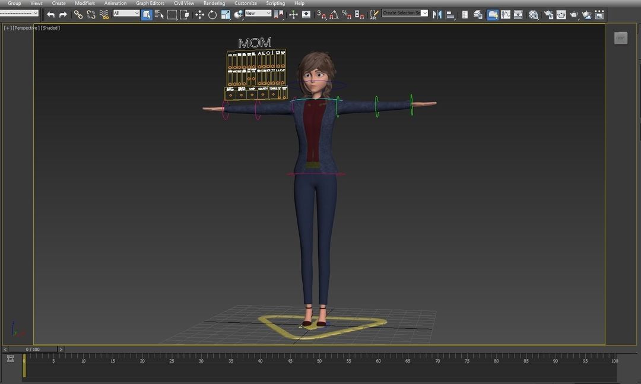Click the Perspective viewport label
The image size is (641, 384).
pyautogui.click(x=24, y=28)
